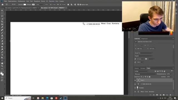Click the Home icon in options bar
The width and height of the screenshot is (178, 100).
click(3, 4)
